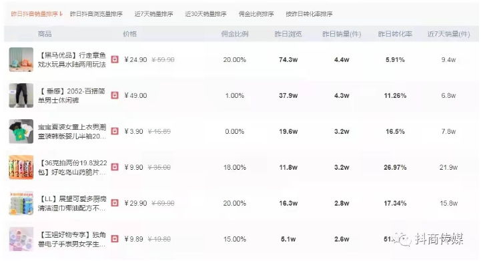Click the 昨日转化率 column header

[x=395, y=34]
